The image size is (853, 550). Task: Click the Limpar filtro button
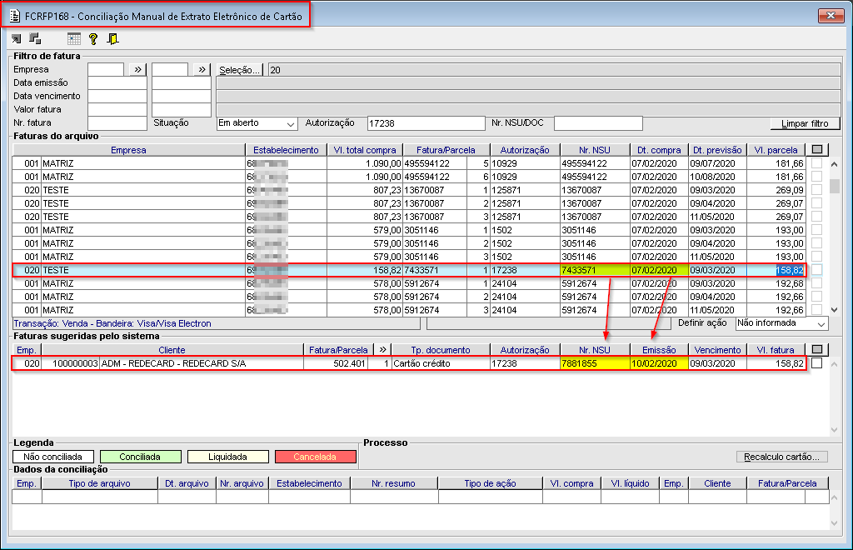[x=805, y=123]
